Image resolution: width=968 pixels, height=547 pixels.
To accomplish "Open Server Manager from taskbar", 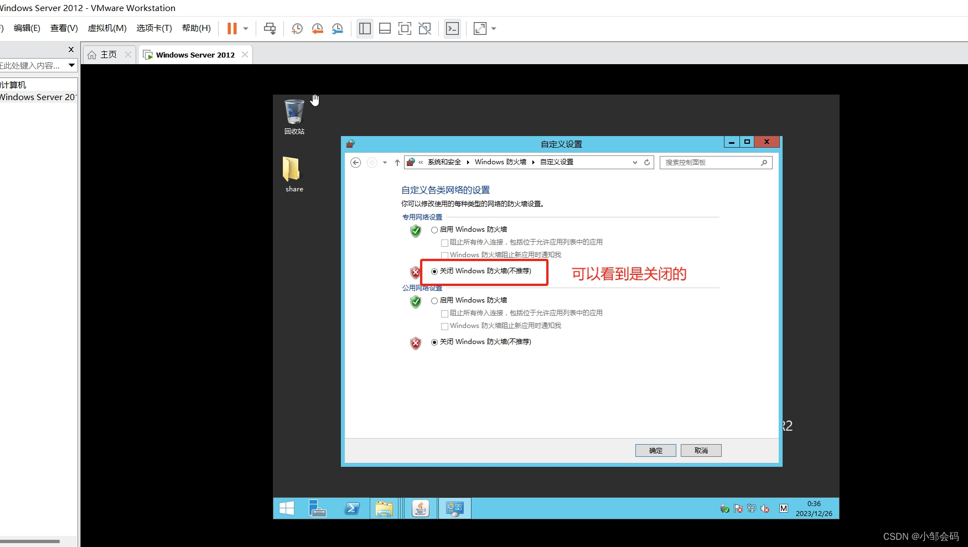I will 317,508.
